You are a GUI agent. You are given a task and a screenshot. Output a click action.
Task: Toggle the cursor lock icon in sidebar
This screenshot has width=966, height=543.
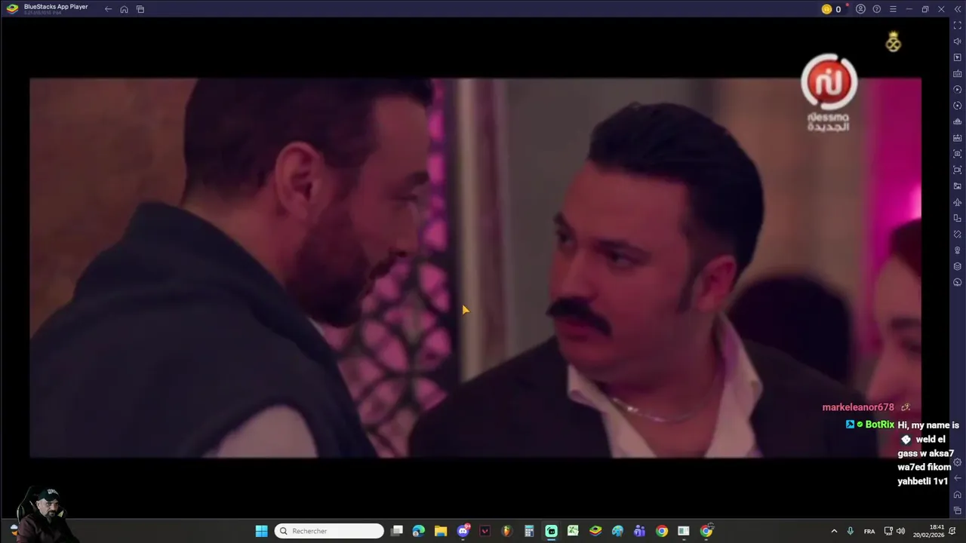click(958, 58)
